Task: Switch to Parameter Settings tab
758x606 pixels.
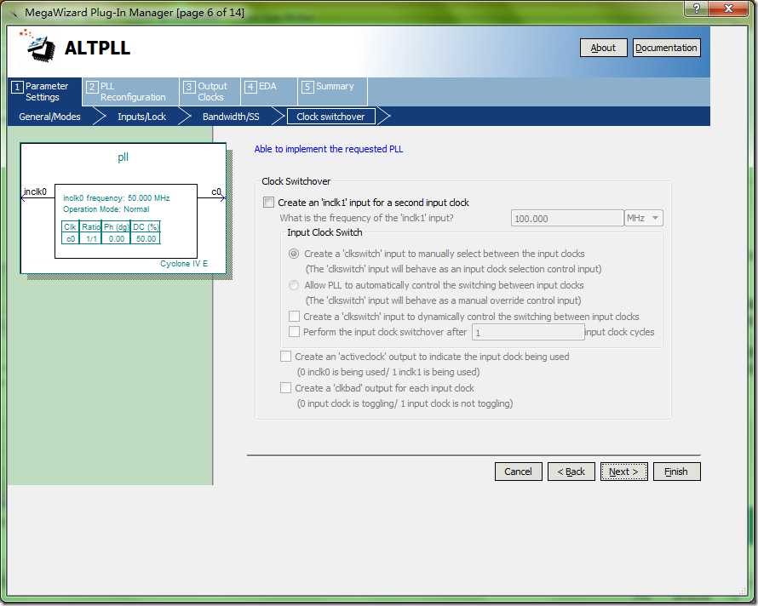Action: [45, 91]
